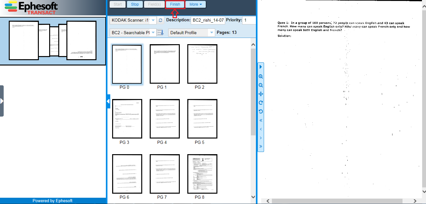Select the PG 1 thumbnail
This screenshot has width=426, height=204.
165,64
